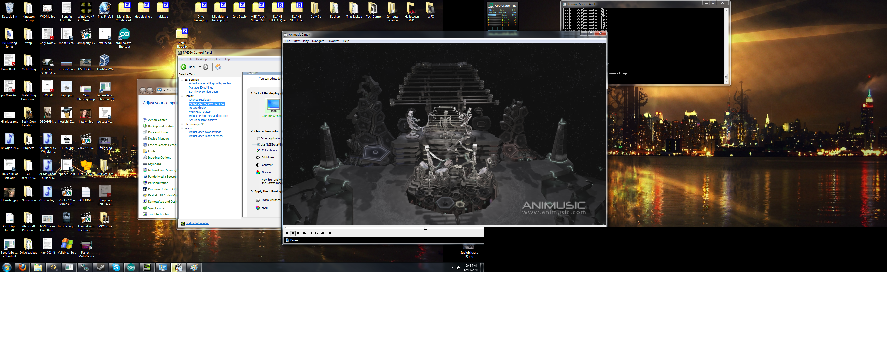Click the Date and Time icon in Control Panel
Screen dimensions: 887x349
pos(145,132)
